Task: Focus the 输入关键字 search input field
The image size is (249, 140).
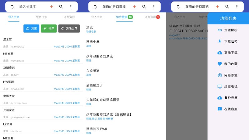Action: point(31,7)
